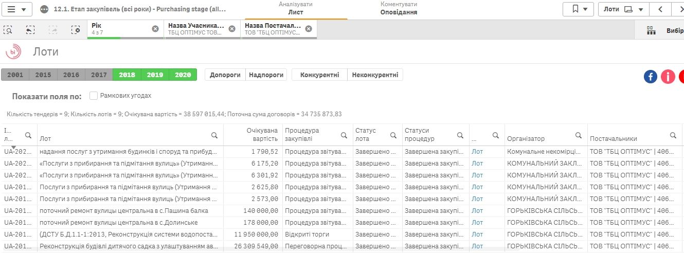This screenshot has height=253, width=684.
Task: Open Лот link for 26 309 549,00 row
Action: point(477,246)
